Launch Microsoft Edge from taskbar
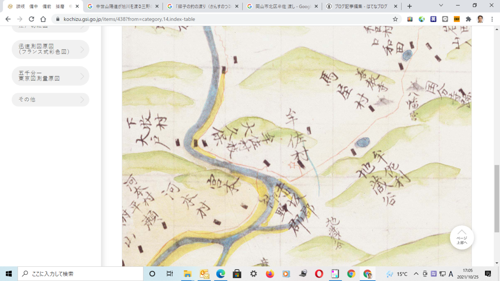 (x=220, y=274)
